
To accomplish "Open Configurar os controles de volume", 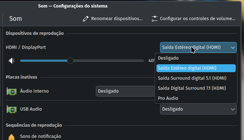I will 193,19.
